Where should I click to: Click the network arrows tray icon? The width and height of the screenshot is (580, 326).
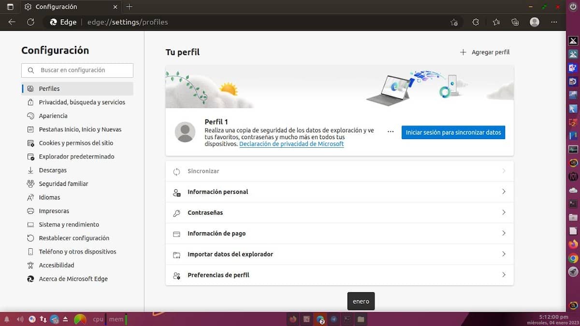[x=43, y=319]
